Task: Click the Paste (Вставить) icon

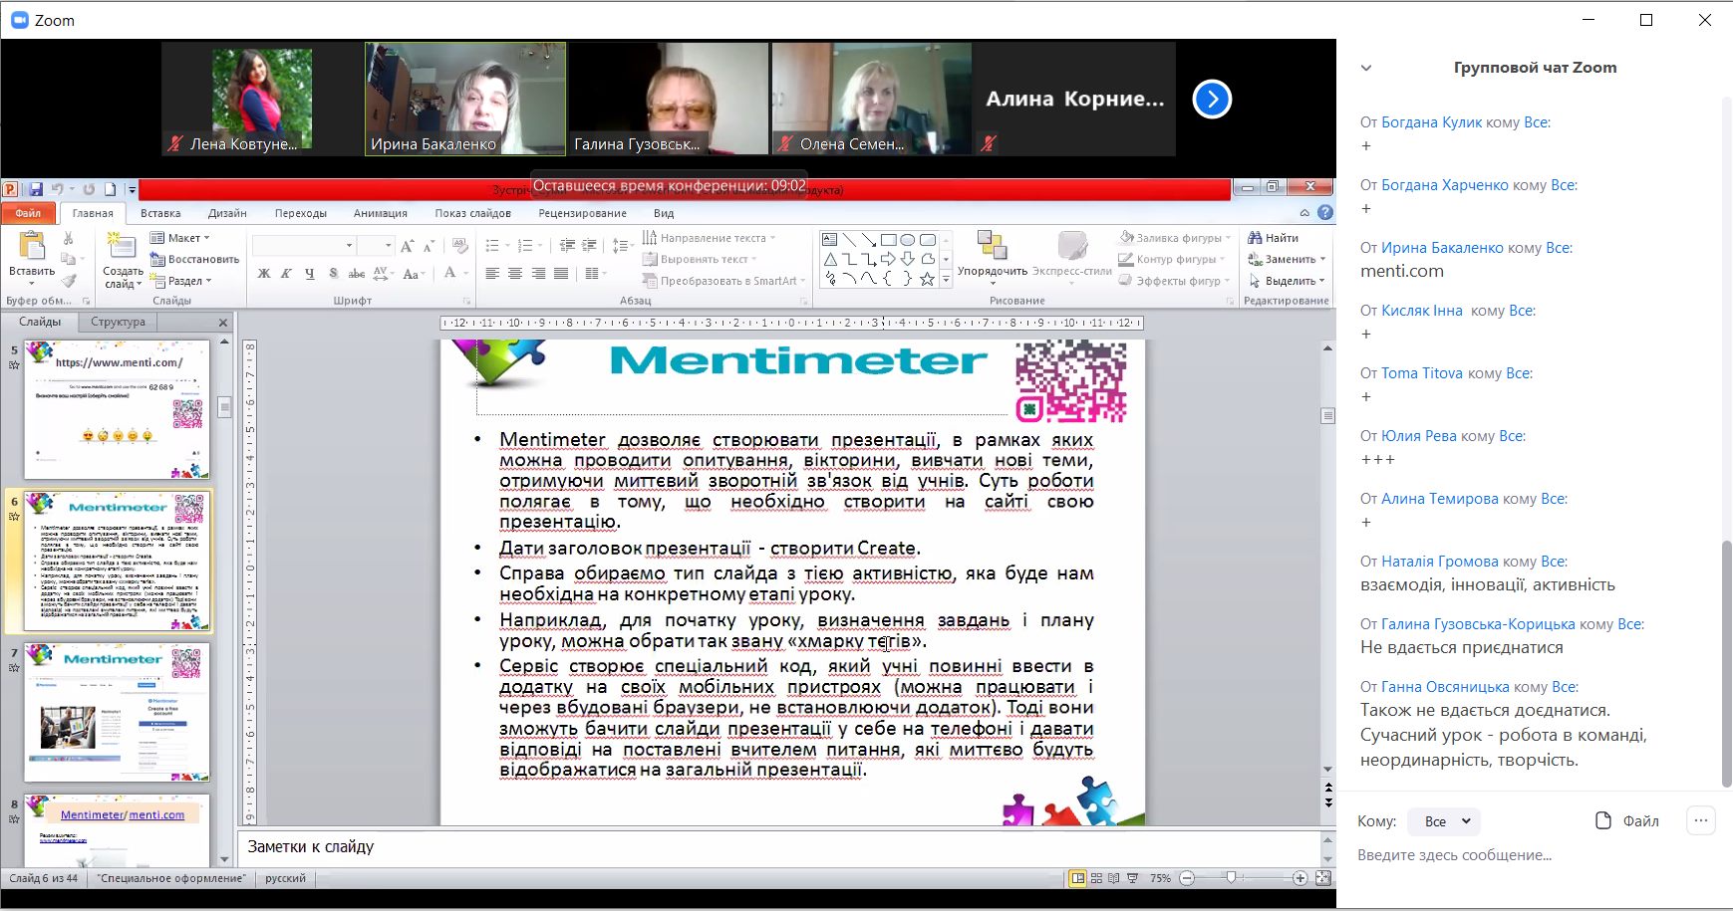Action: [32, 247]
